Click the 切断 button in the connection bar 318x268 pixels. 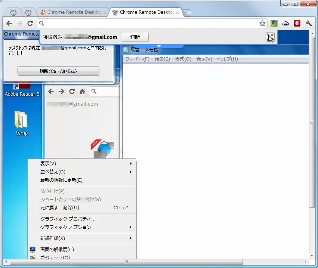(x=135, y=37)
